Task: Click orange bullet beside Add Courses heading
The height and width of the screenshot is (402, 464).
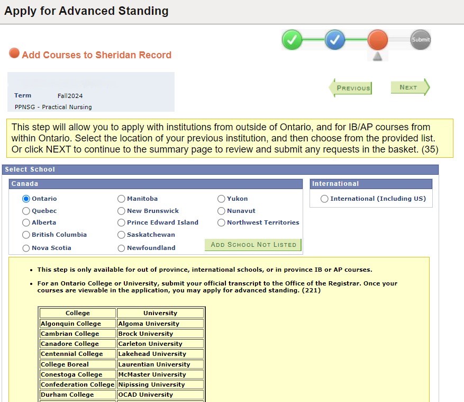Action: point(14,53)
